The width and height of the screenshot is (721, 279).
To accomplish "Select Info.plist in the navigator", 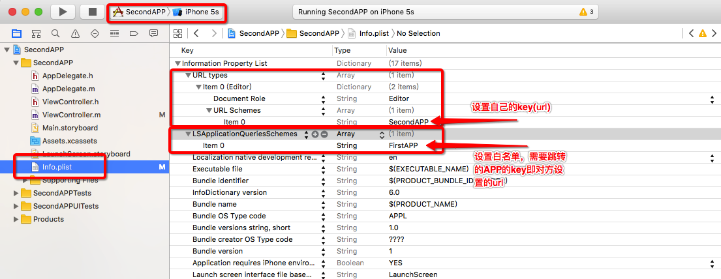I will pos(85,167).
